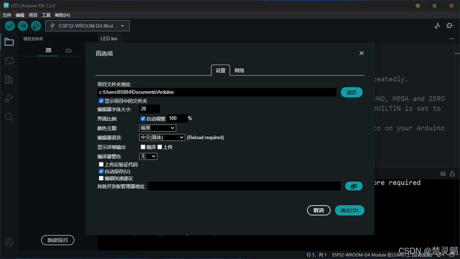Click the clear output lines icon
Screen dimensions: 460x259
tap(443, 174)
